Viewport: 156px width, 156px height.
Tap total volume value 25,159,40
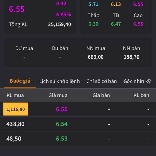[x=60, y=24]
